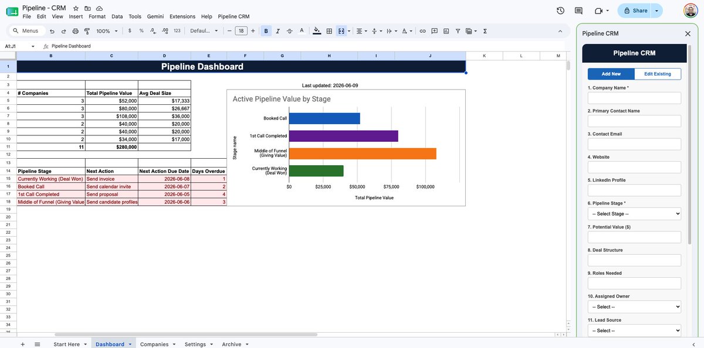The image size is (704, 348).
Task: View cloud document status icon
Action: click(x=99, y=9)
